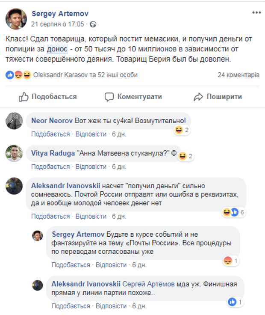This screenshot has height=315, width=265.
Task: Click Oleksandr Karasov та 52 інші особи
Action: [85, 75]
